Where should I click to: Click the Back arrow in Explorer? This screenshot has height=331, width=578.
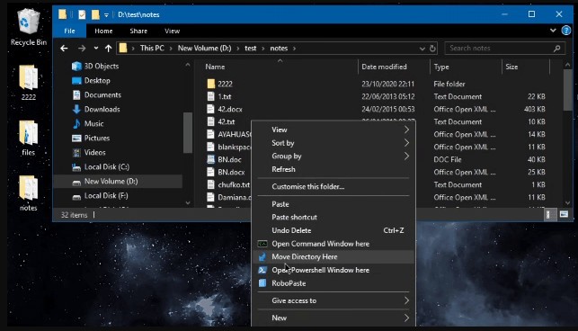(x=64, y=49)
